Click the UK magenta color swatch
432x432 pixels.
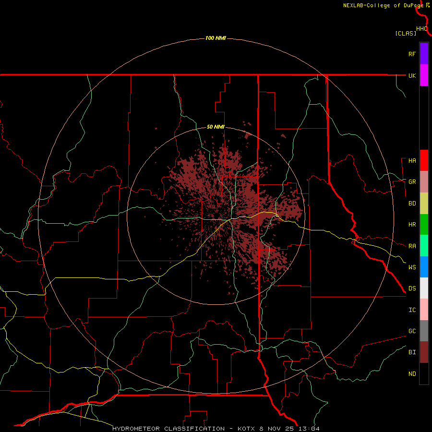424,75
